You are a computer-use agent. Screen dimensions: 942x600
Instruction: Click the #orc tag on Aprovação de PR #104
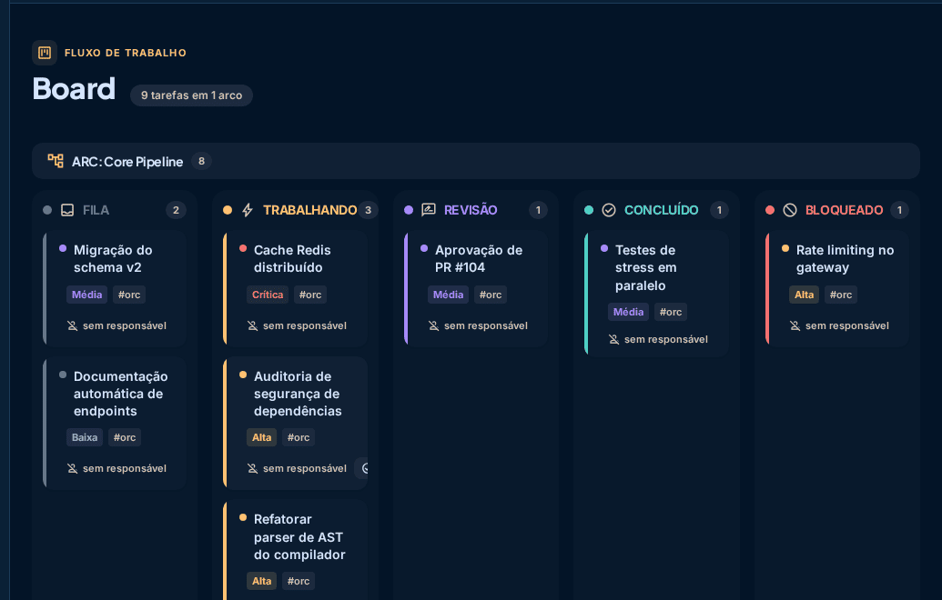(x=491, y=295)
